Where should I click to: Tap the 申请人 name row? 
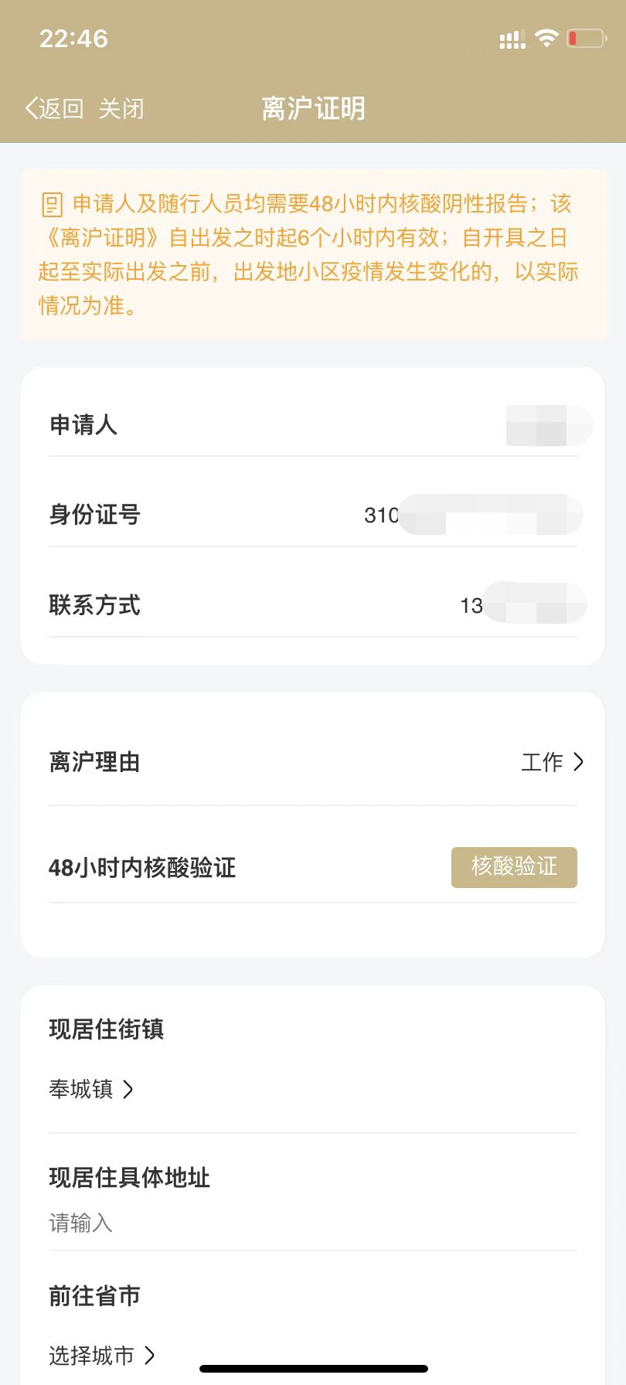point(313,424)
